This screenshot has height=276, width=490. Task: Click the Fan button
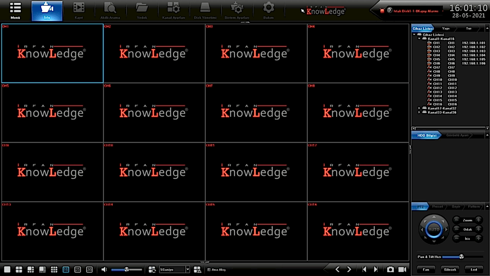(x=426, y=269)
